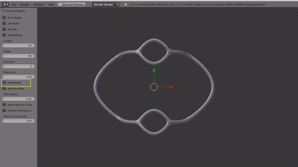Click the white manipulator center circle

click(x=154, y=87)
